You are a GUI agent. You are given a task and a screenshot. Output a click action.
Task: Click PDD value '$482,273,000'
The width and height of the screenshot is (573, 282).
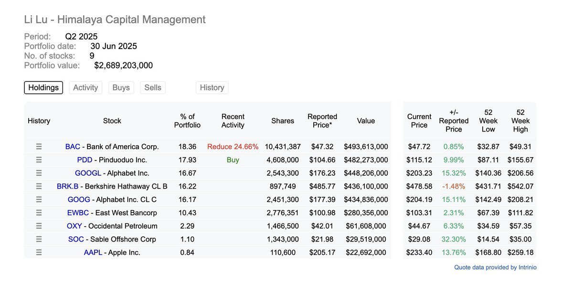point(366,160)
